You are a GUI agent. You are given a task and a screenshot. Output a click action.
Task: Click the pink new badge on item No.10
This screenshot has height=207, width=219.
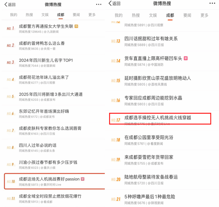pyautogui.click(x=83, y=179)
